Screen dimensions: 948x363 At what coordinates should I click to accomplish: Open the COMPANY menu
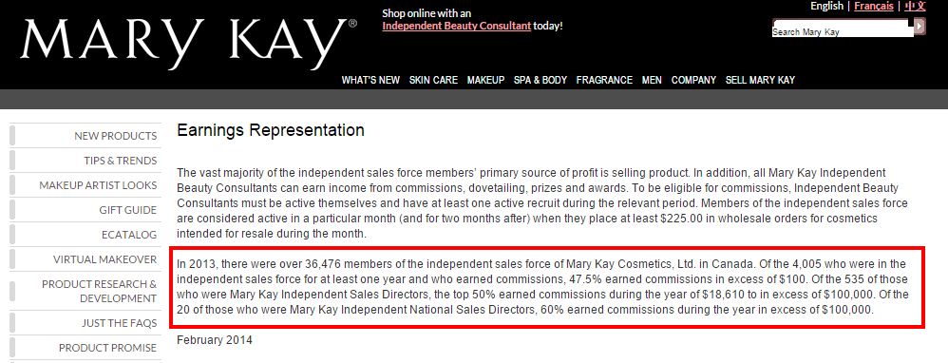click(693, 80)
